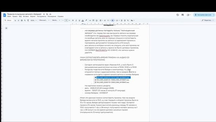Check cloud save status icon
This screenshot has width=216, height=122.
(50, 14)
